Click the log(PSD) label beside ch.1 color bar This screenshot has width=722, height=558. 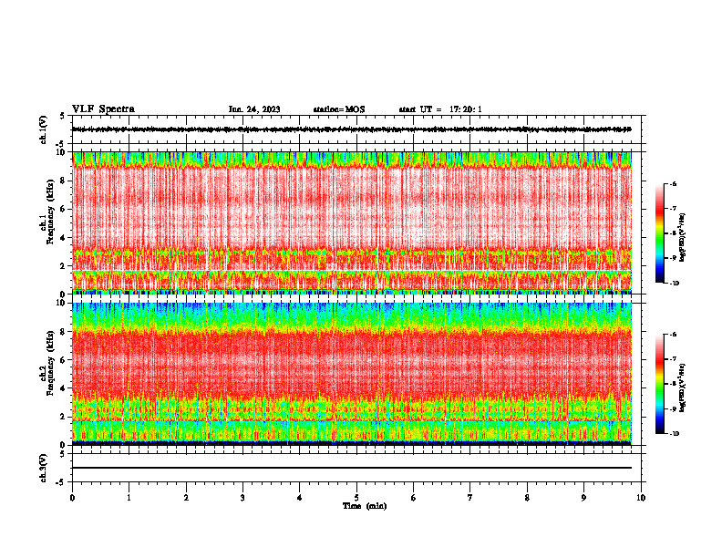coord(683,237)
